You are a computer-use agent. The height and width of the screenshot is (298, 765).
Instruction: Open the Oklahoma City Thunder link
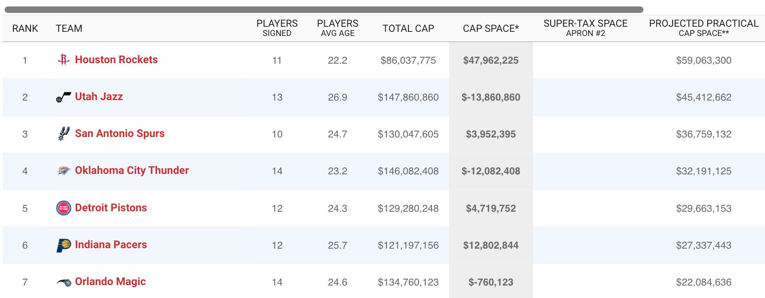point(132,171)
